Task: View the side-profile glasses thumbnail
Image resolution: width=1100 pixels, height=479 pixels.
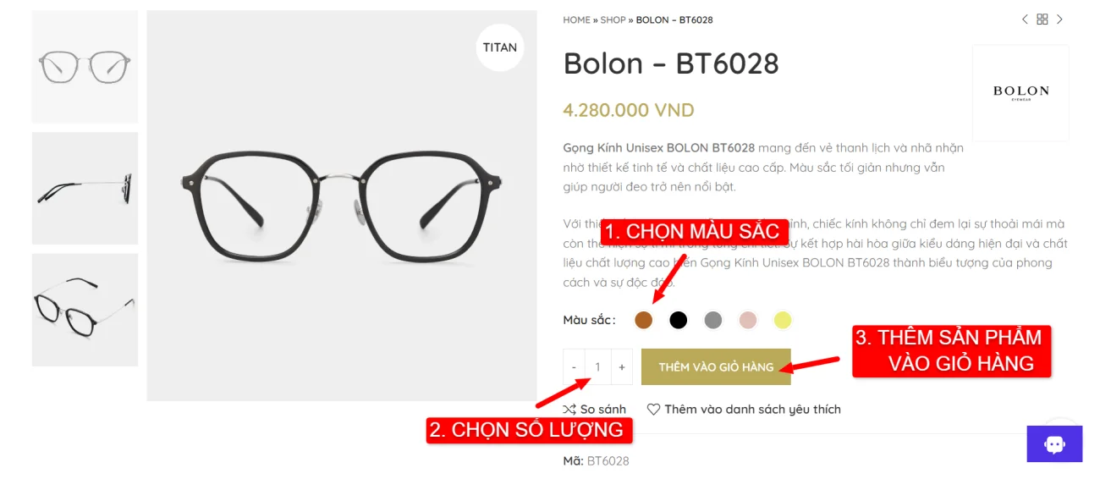Action: [85, 188]
